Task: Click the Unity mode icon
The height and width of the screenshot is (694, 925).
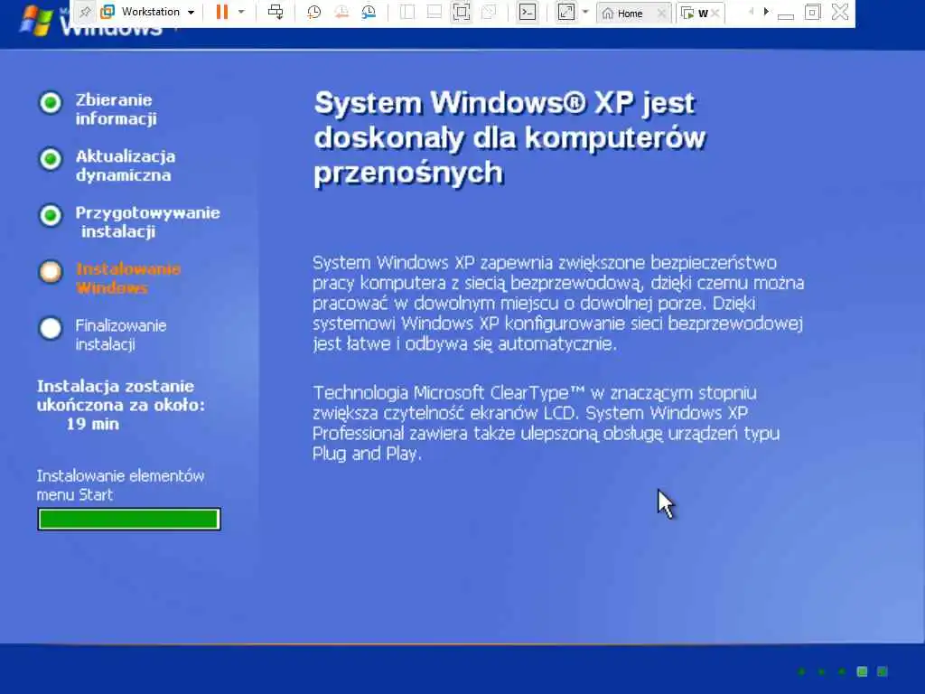Action: coord(489,12)
